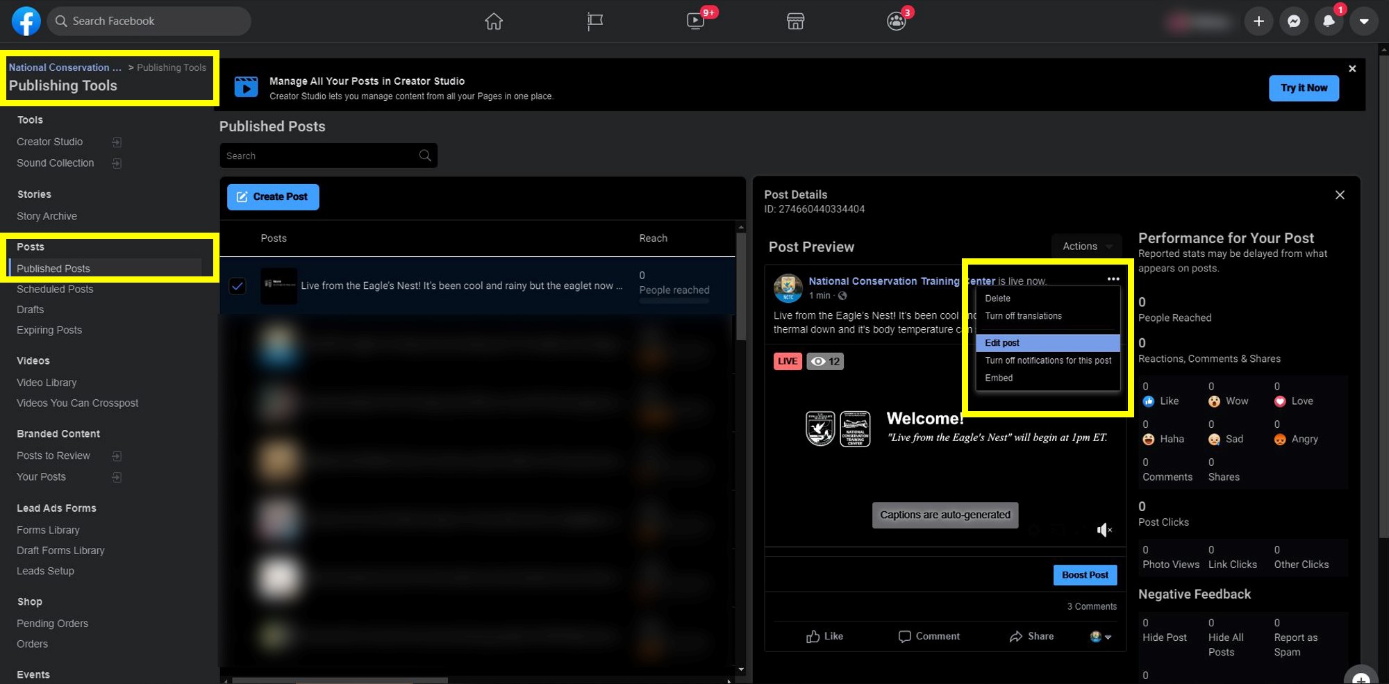This screenshot has height=684, width=1389.
Task: Go to Facebook Home icon
Action: [x=494, y=22]
